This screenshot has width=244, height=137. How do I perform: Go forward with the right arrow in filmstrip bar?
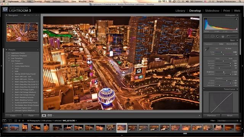(23, 121)
